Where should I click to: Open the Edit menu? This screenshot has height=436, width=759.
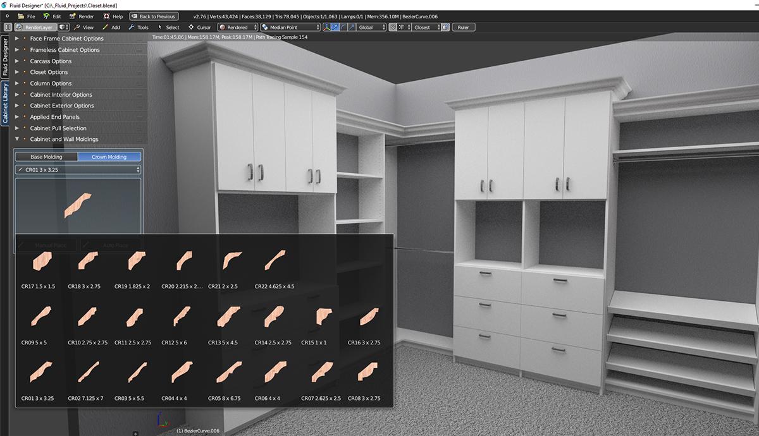(x=52, y=16)
